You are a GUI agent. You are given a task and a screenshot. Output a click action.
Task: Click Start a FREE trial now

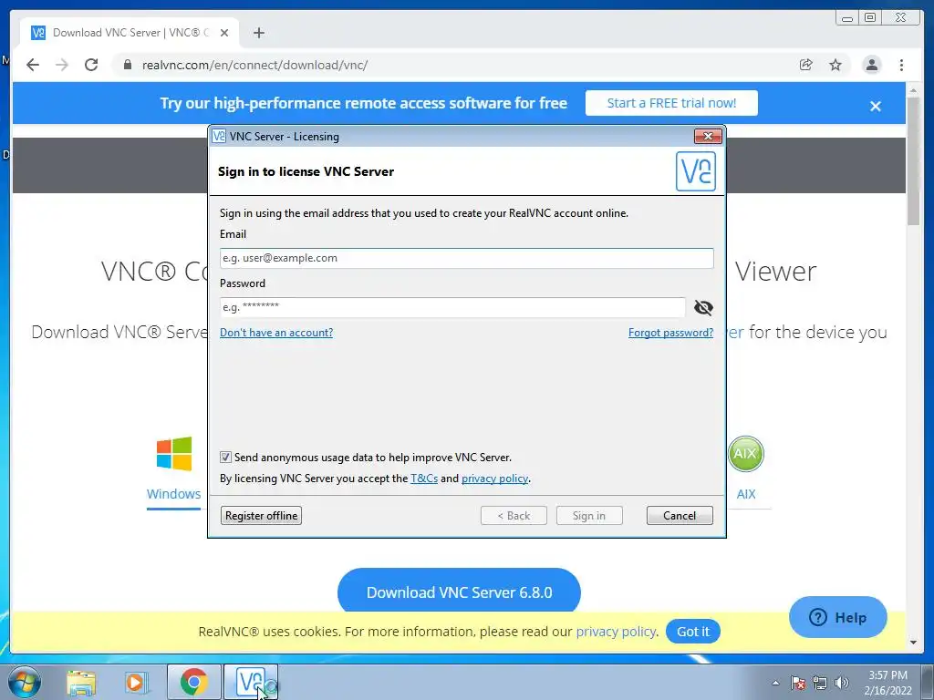[671, 103]
